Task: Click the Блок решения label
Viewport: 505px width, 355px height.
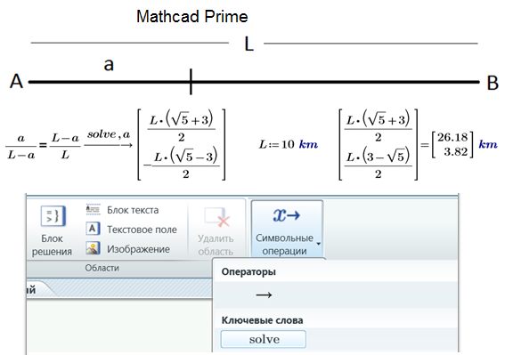Action: click(52, 245)
